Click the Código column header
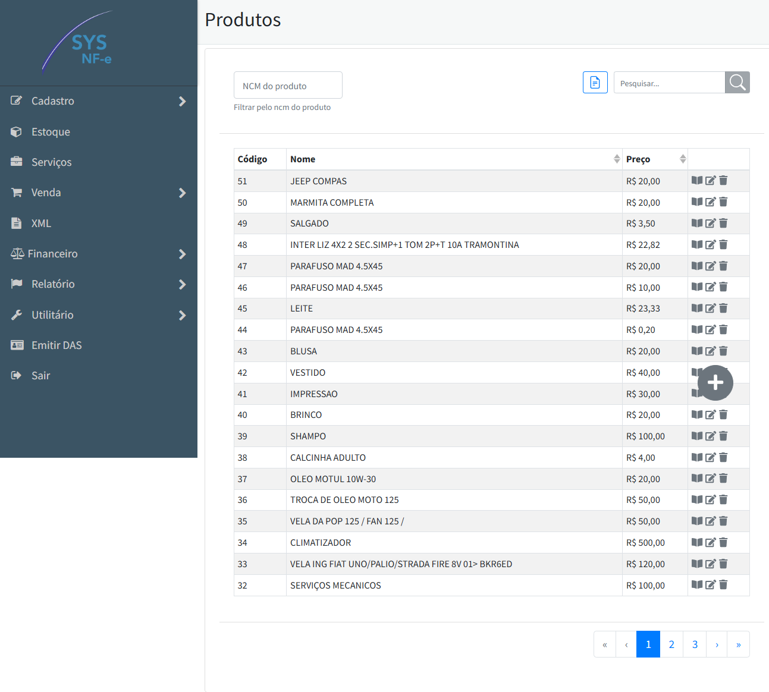Image resolution: width=769 pixels, height=692 pixels. coord(260,159)
